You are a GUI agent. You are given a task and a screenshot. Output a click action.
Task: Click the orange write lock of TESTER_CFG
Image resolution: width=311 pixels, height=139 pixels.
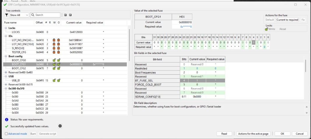(x=54, y=52)
